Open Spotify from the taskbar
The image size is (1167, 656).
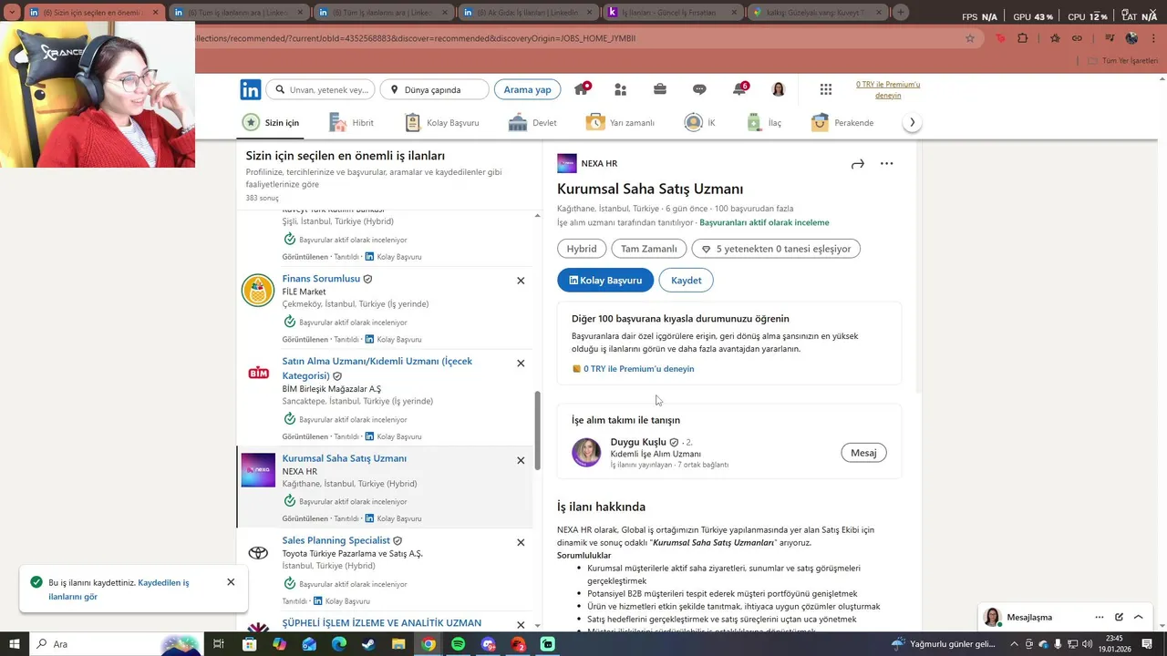(458, 644)
